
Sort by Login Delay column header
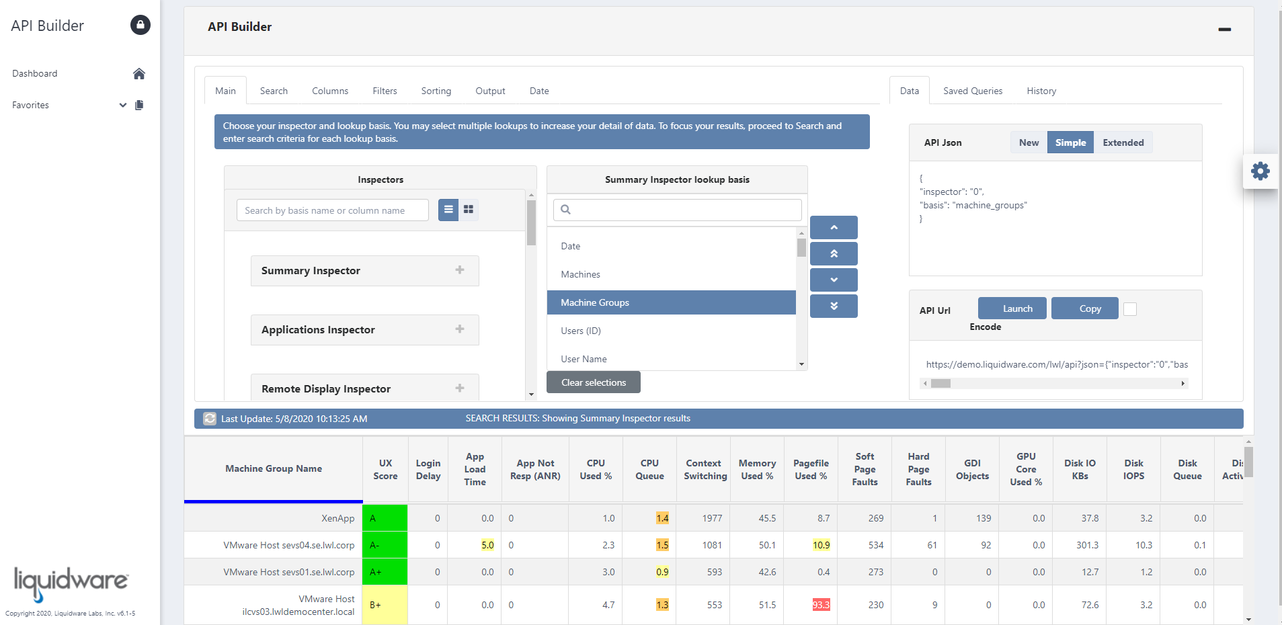tap(428, 469)
